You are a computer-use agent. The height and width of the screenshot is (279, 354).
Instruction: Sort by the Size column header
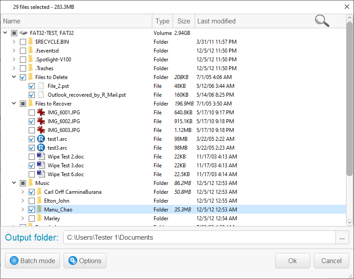point(184,21)
